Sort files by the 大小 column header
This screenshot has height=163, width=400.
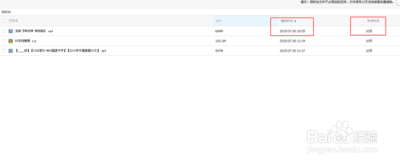(219, 21)
